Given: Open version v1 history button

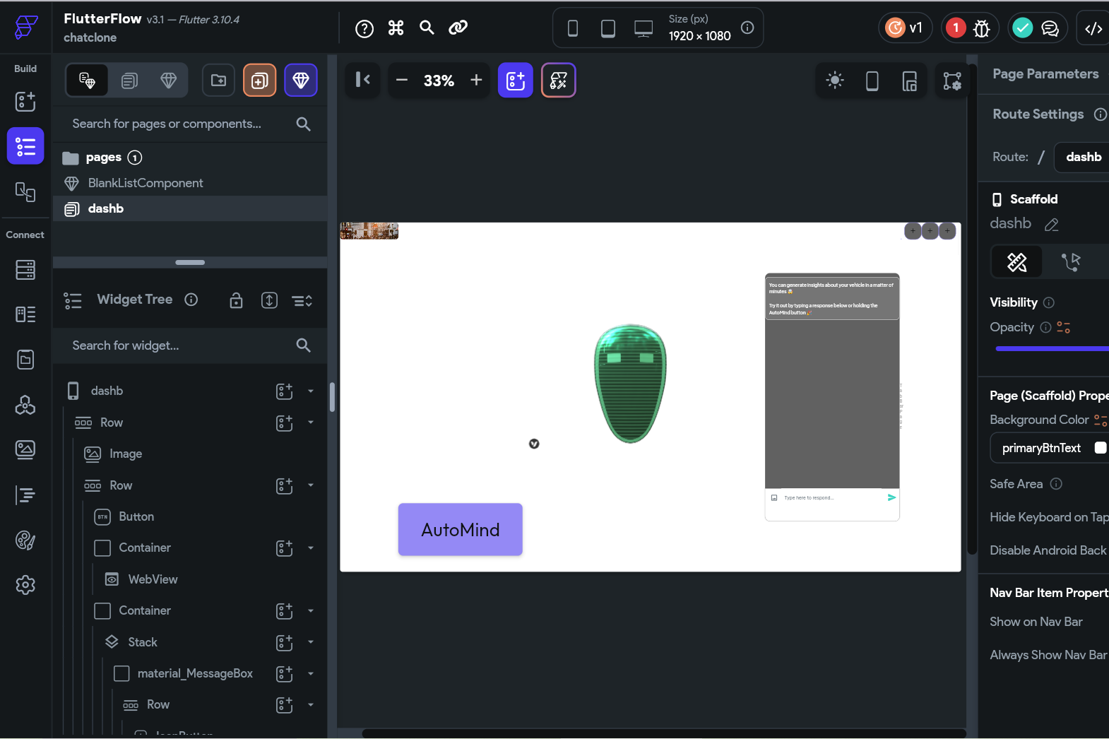Looking at the screenshot, I should pos(906,28).
